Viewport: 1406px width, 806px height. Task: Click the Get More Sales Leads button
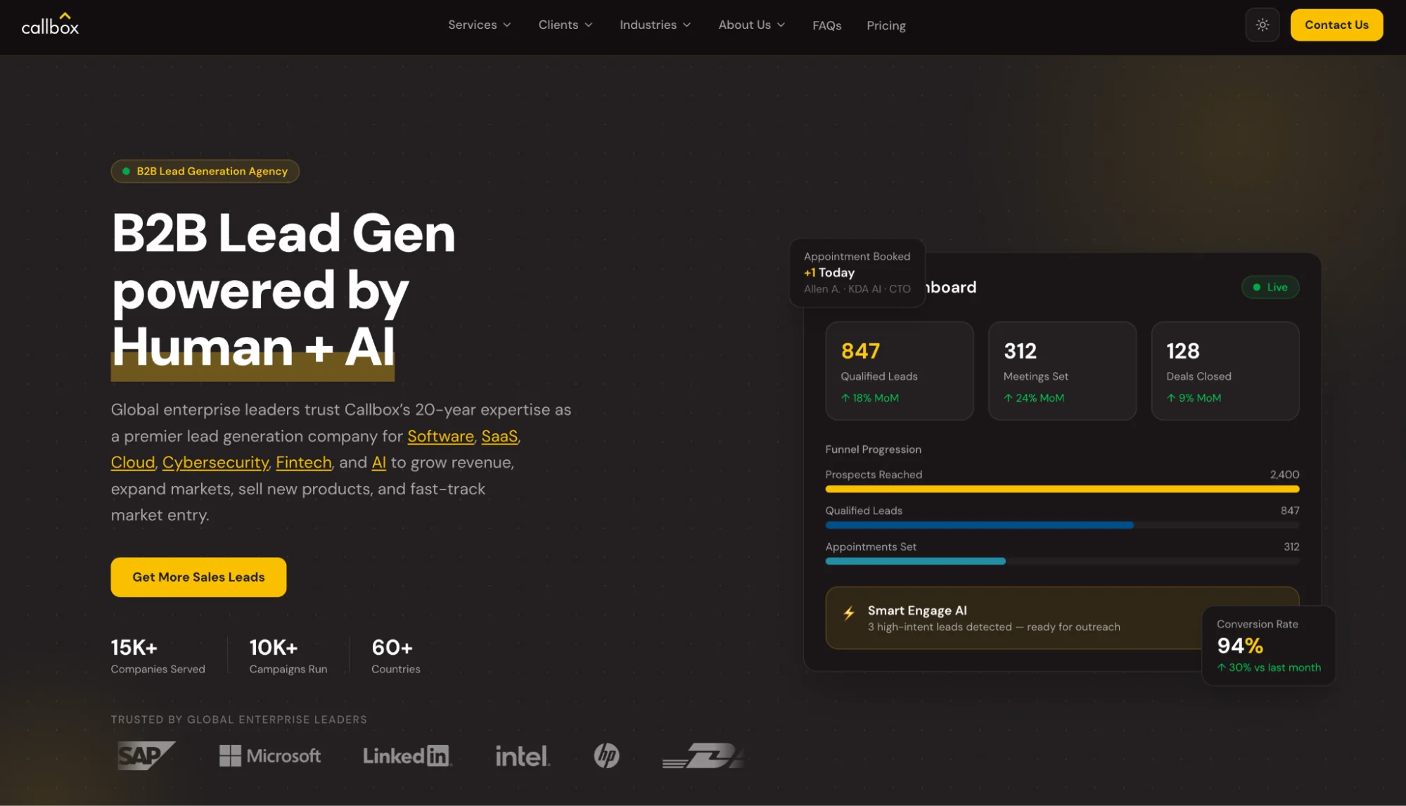point(198,577)
